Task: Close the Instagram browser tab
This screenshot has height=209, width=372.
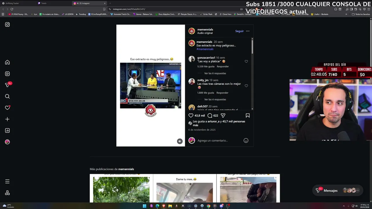Action: point(105,3)
